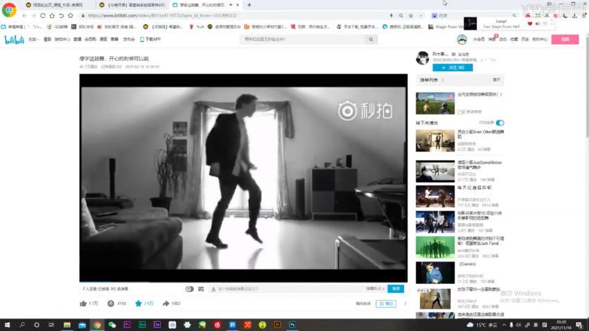
Task: Open a new browser tab
Action: click(x=249, y=5)
